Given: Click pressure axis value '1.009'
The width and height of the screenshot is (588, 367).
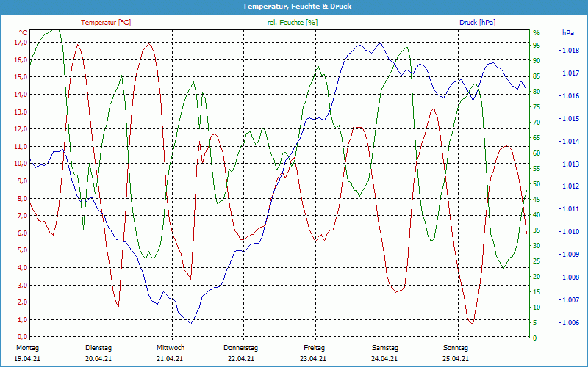Looking at the screenshot, I should point(571,255).
